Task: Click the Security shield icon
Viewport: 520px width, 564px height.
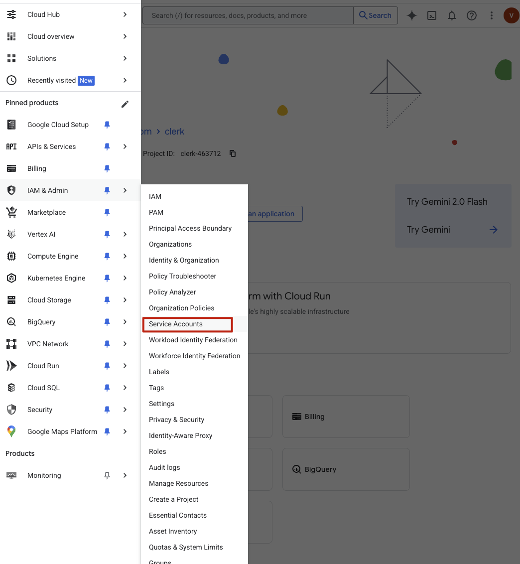Action: pos(11,410)
